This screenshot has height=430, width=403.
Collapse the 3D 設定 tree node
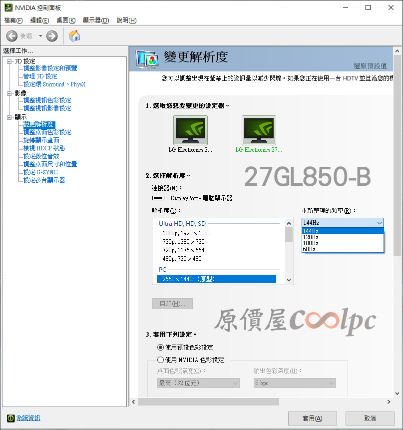tap(9, 61)
